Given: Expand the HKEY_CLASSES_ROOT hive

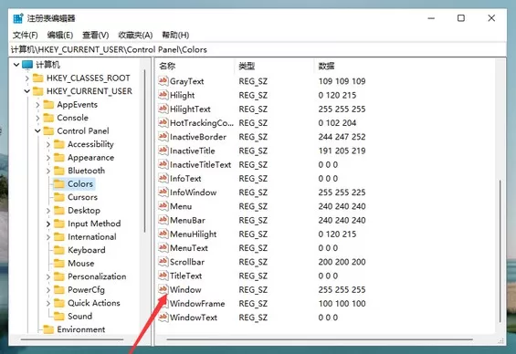Looking at the screenshot, I should click(x=27, y=78).
